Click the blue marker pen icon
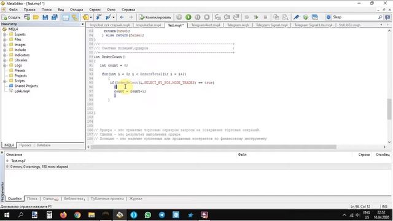The height and width of the screenshot is (221, 393). [296, 17]
